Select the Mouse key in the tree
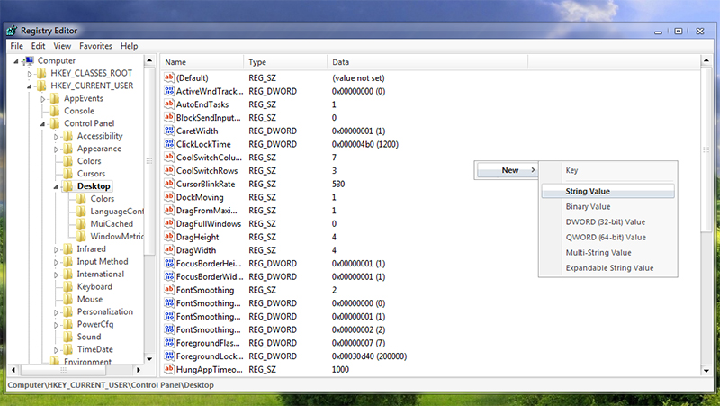 [x=90, y=299]
